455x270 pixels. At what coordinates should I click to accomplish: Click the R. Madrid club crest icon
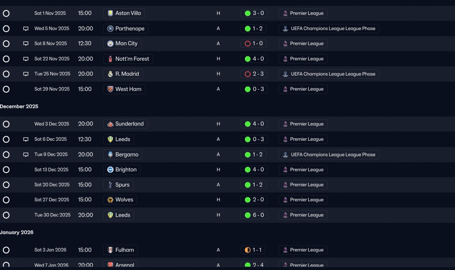coord(110,74)
